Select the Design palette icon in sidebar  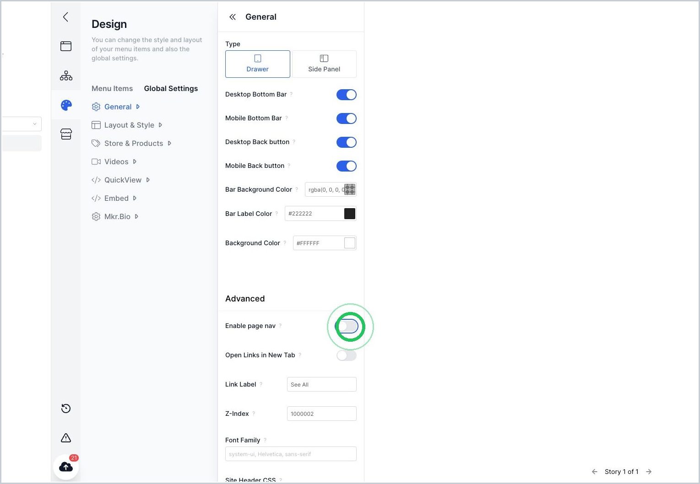point(66,105)
